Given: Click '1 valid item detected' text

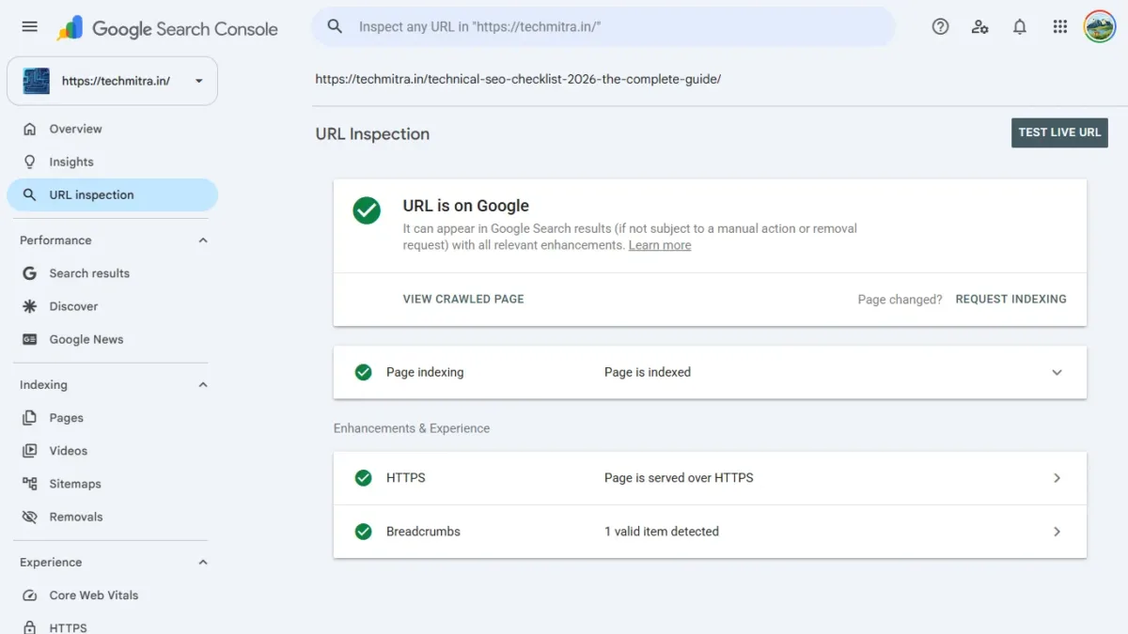Looking at the screenshot, I should pyautogui.click(x=662, y=532).
